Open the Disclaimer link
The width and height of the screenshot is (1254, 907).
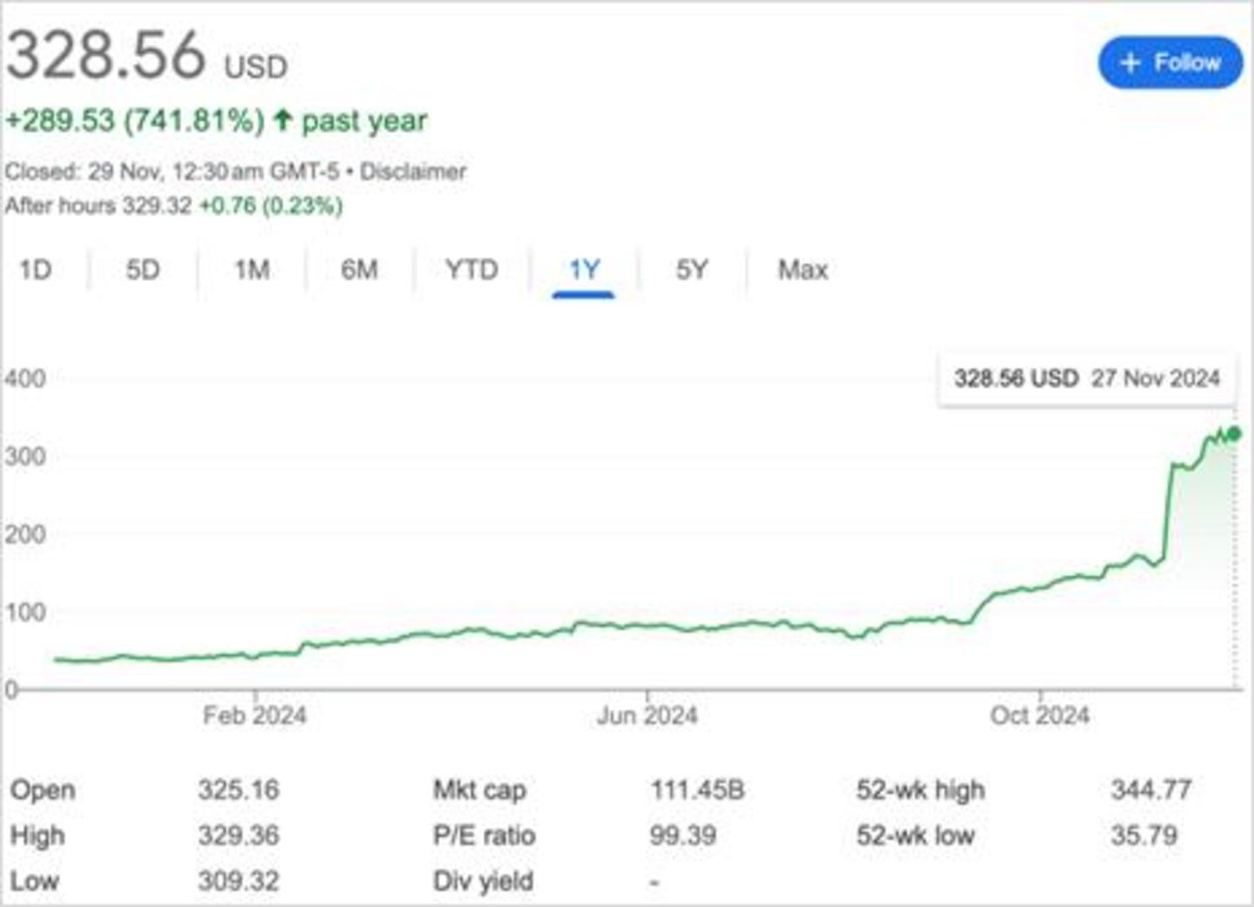click(x=413, y=172)
